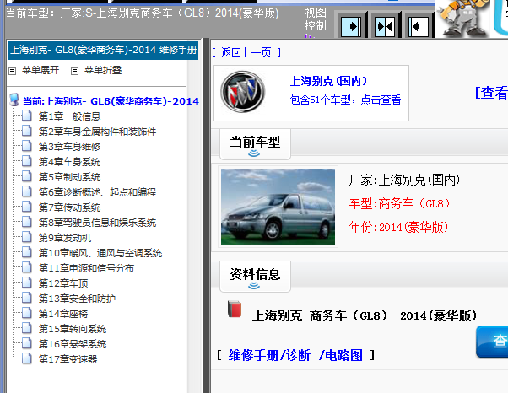Open chapter 第14章座椅
This screenshot has width=508, height=393.
coord(63,314)
